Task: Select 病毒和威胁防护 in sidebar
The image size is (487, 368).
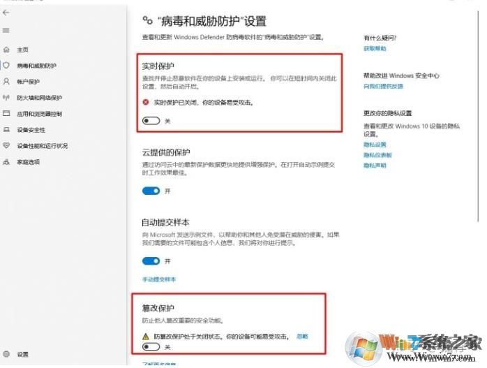Action: [37, 66]
